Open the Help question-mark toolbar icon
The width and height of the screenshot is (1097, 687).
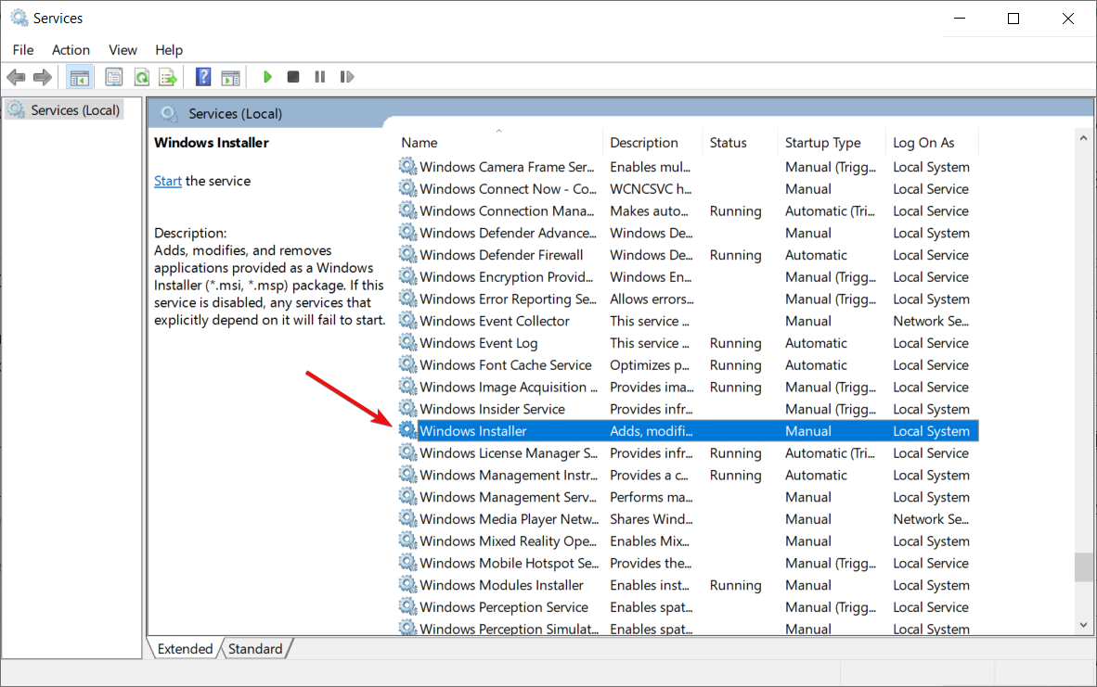click(203, 77)
